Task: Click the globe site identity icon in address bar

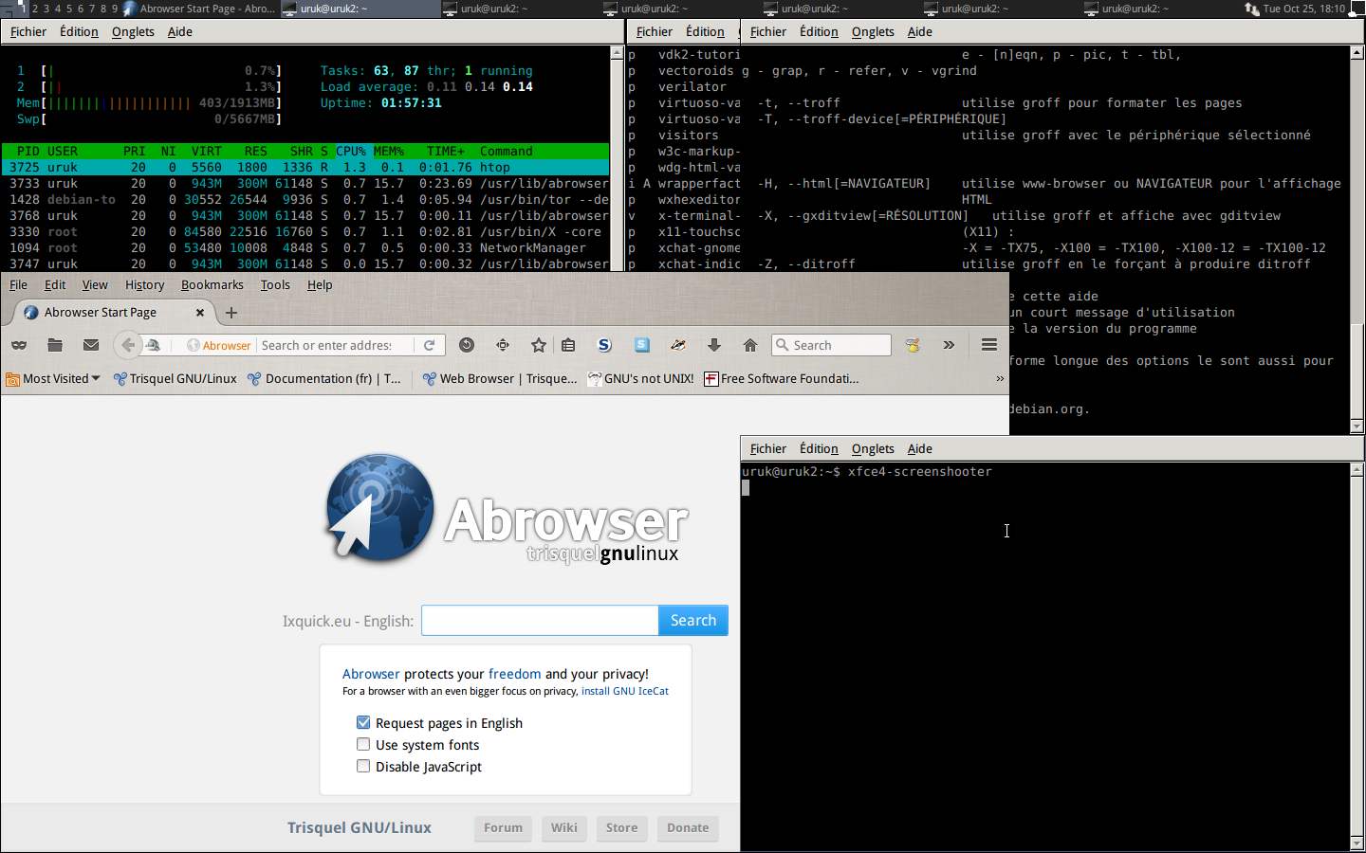Action: (x=193, y=345)
